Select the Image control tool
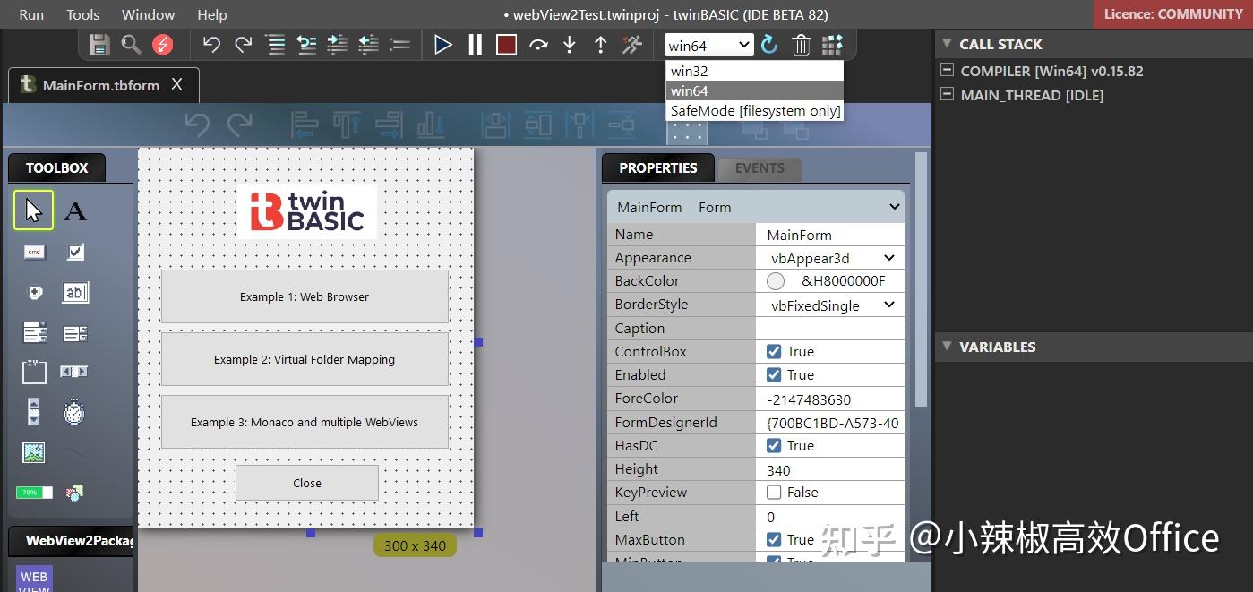This screenshot has height=592, width=1253. click(33, 452)
